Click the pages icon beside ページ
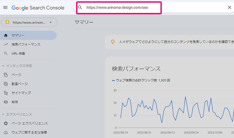The width and height of the screenshot is (234, 138). point(6,75)
